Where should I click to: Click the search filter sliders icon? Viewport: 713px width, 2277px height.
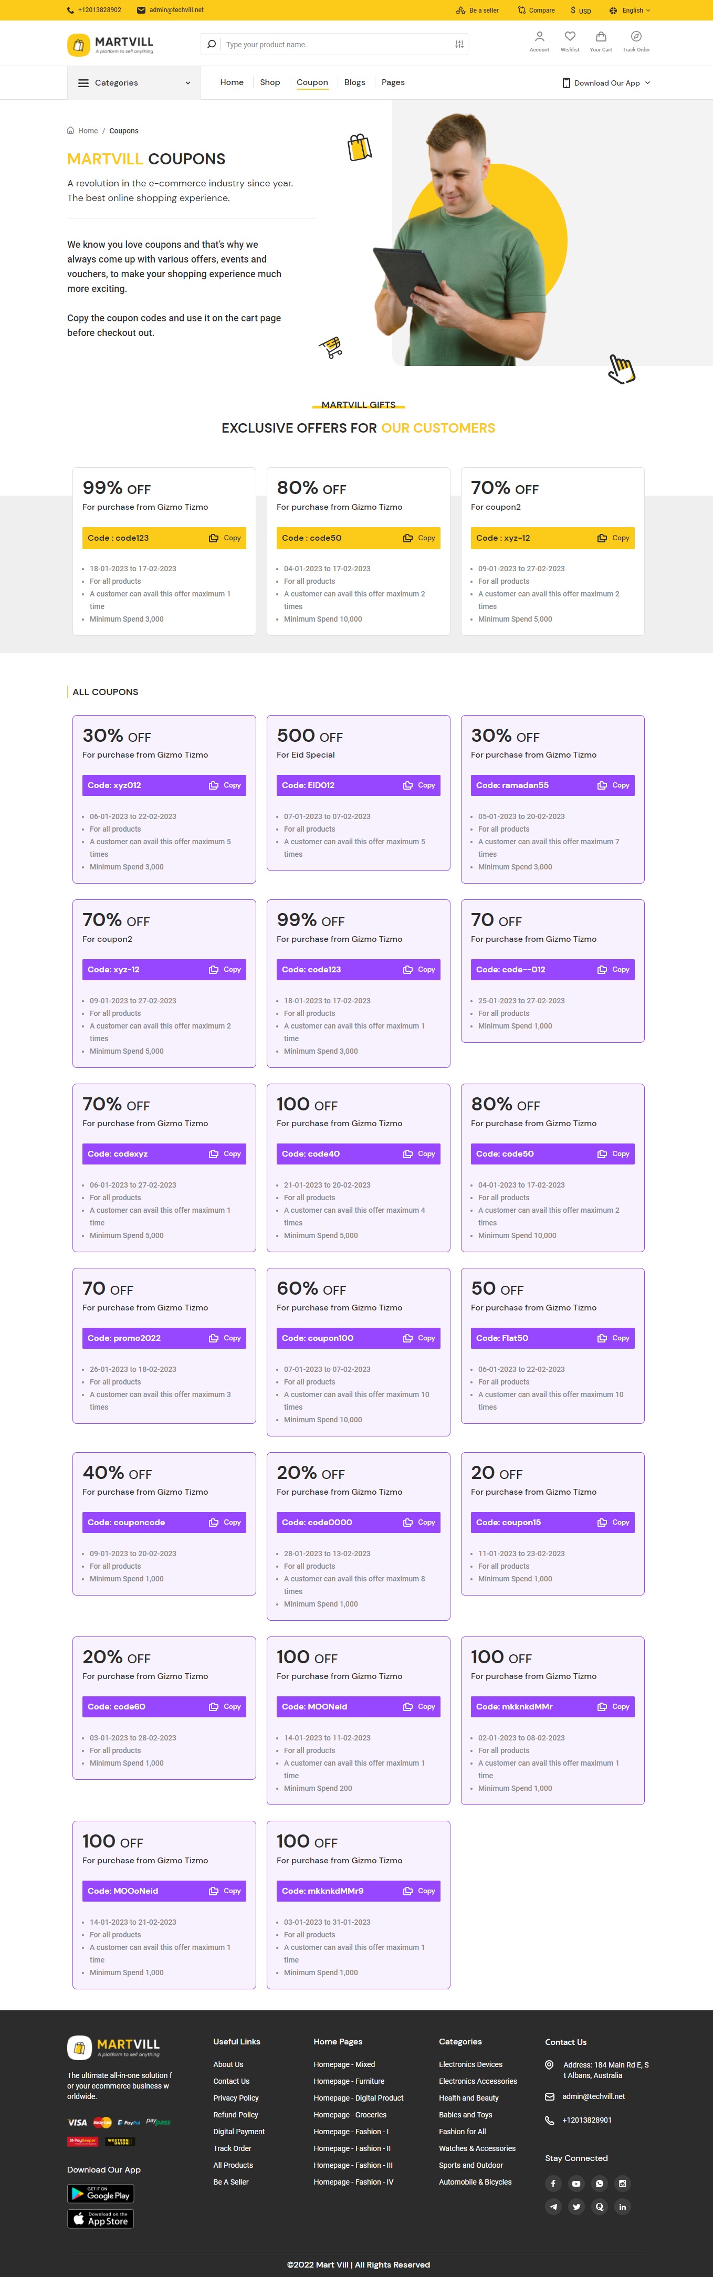pyautogui.click(x=459, y=44)
